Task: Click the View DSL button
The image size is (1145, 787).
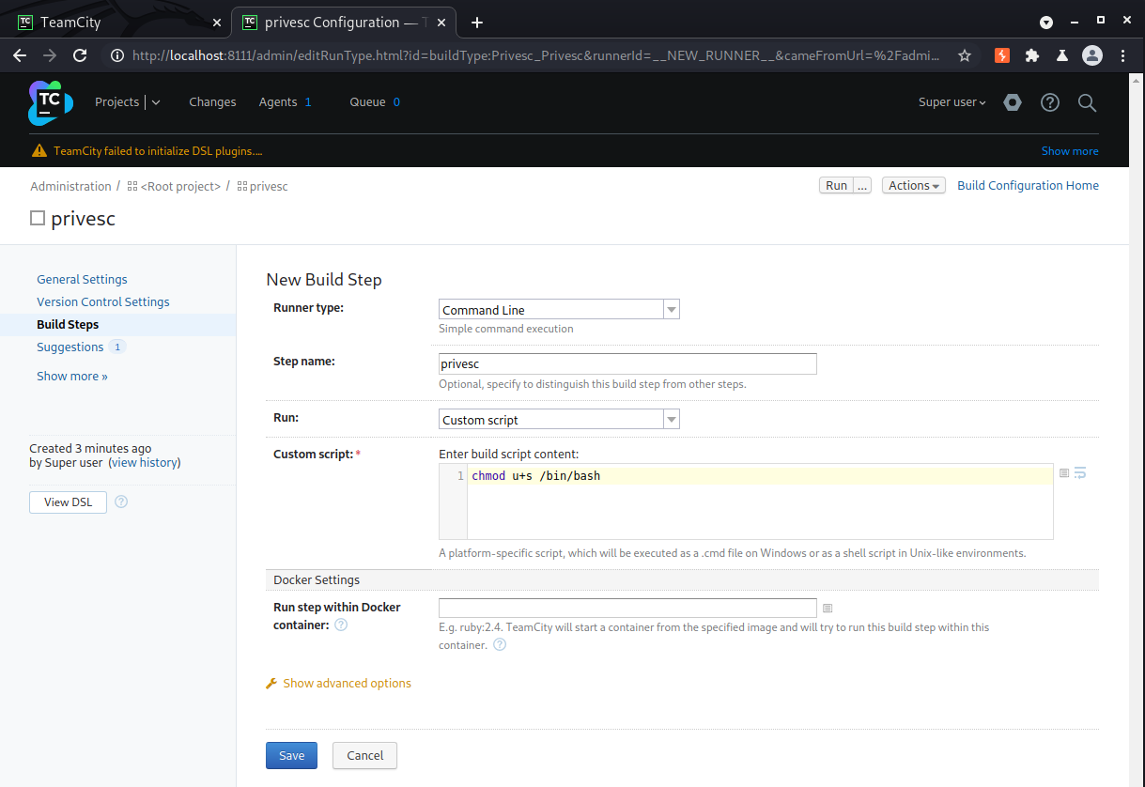Action: coord(68,502)
